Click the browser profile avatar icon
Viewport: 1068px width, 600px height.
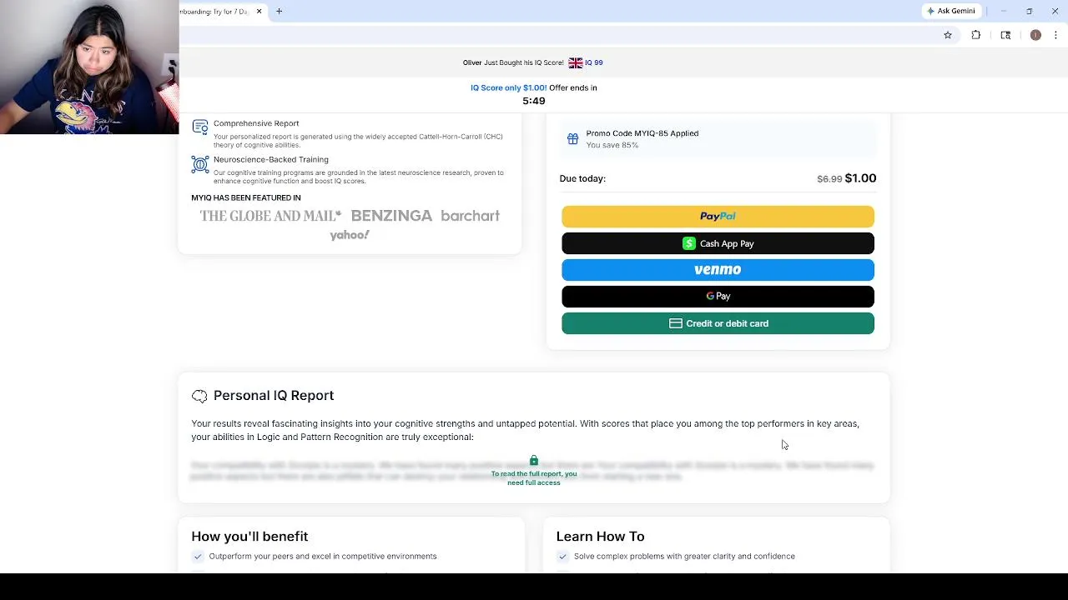tap(1035, 35)
